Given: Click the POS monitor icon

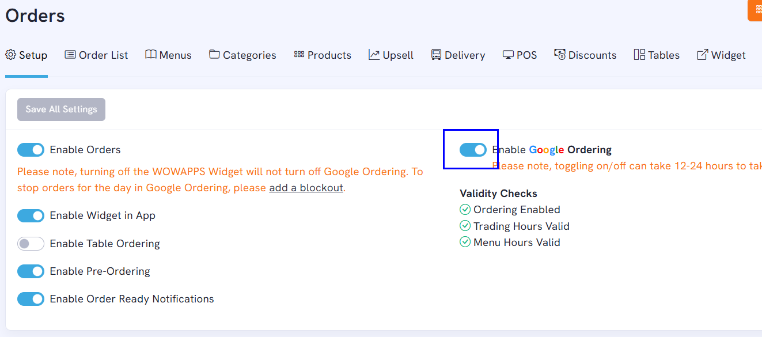Looking at the screenshot, I should point(508,55).
